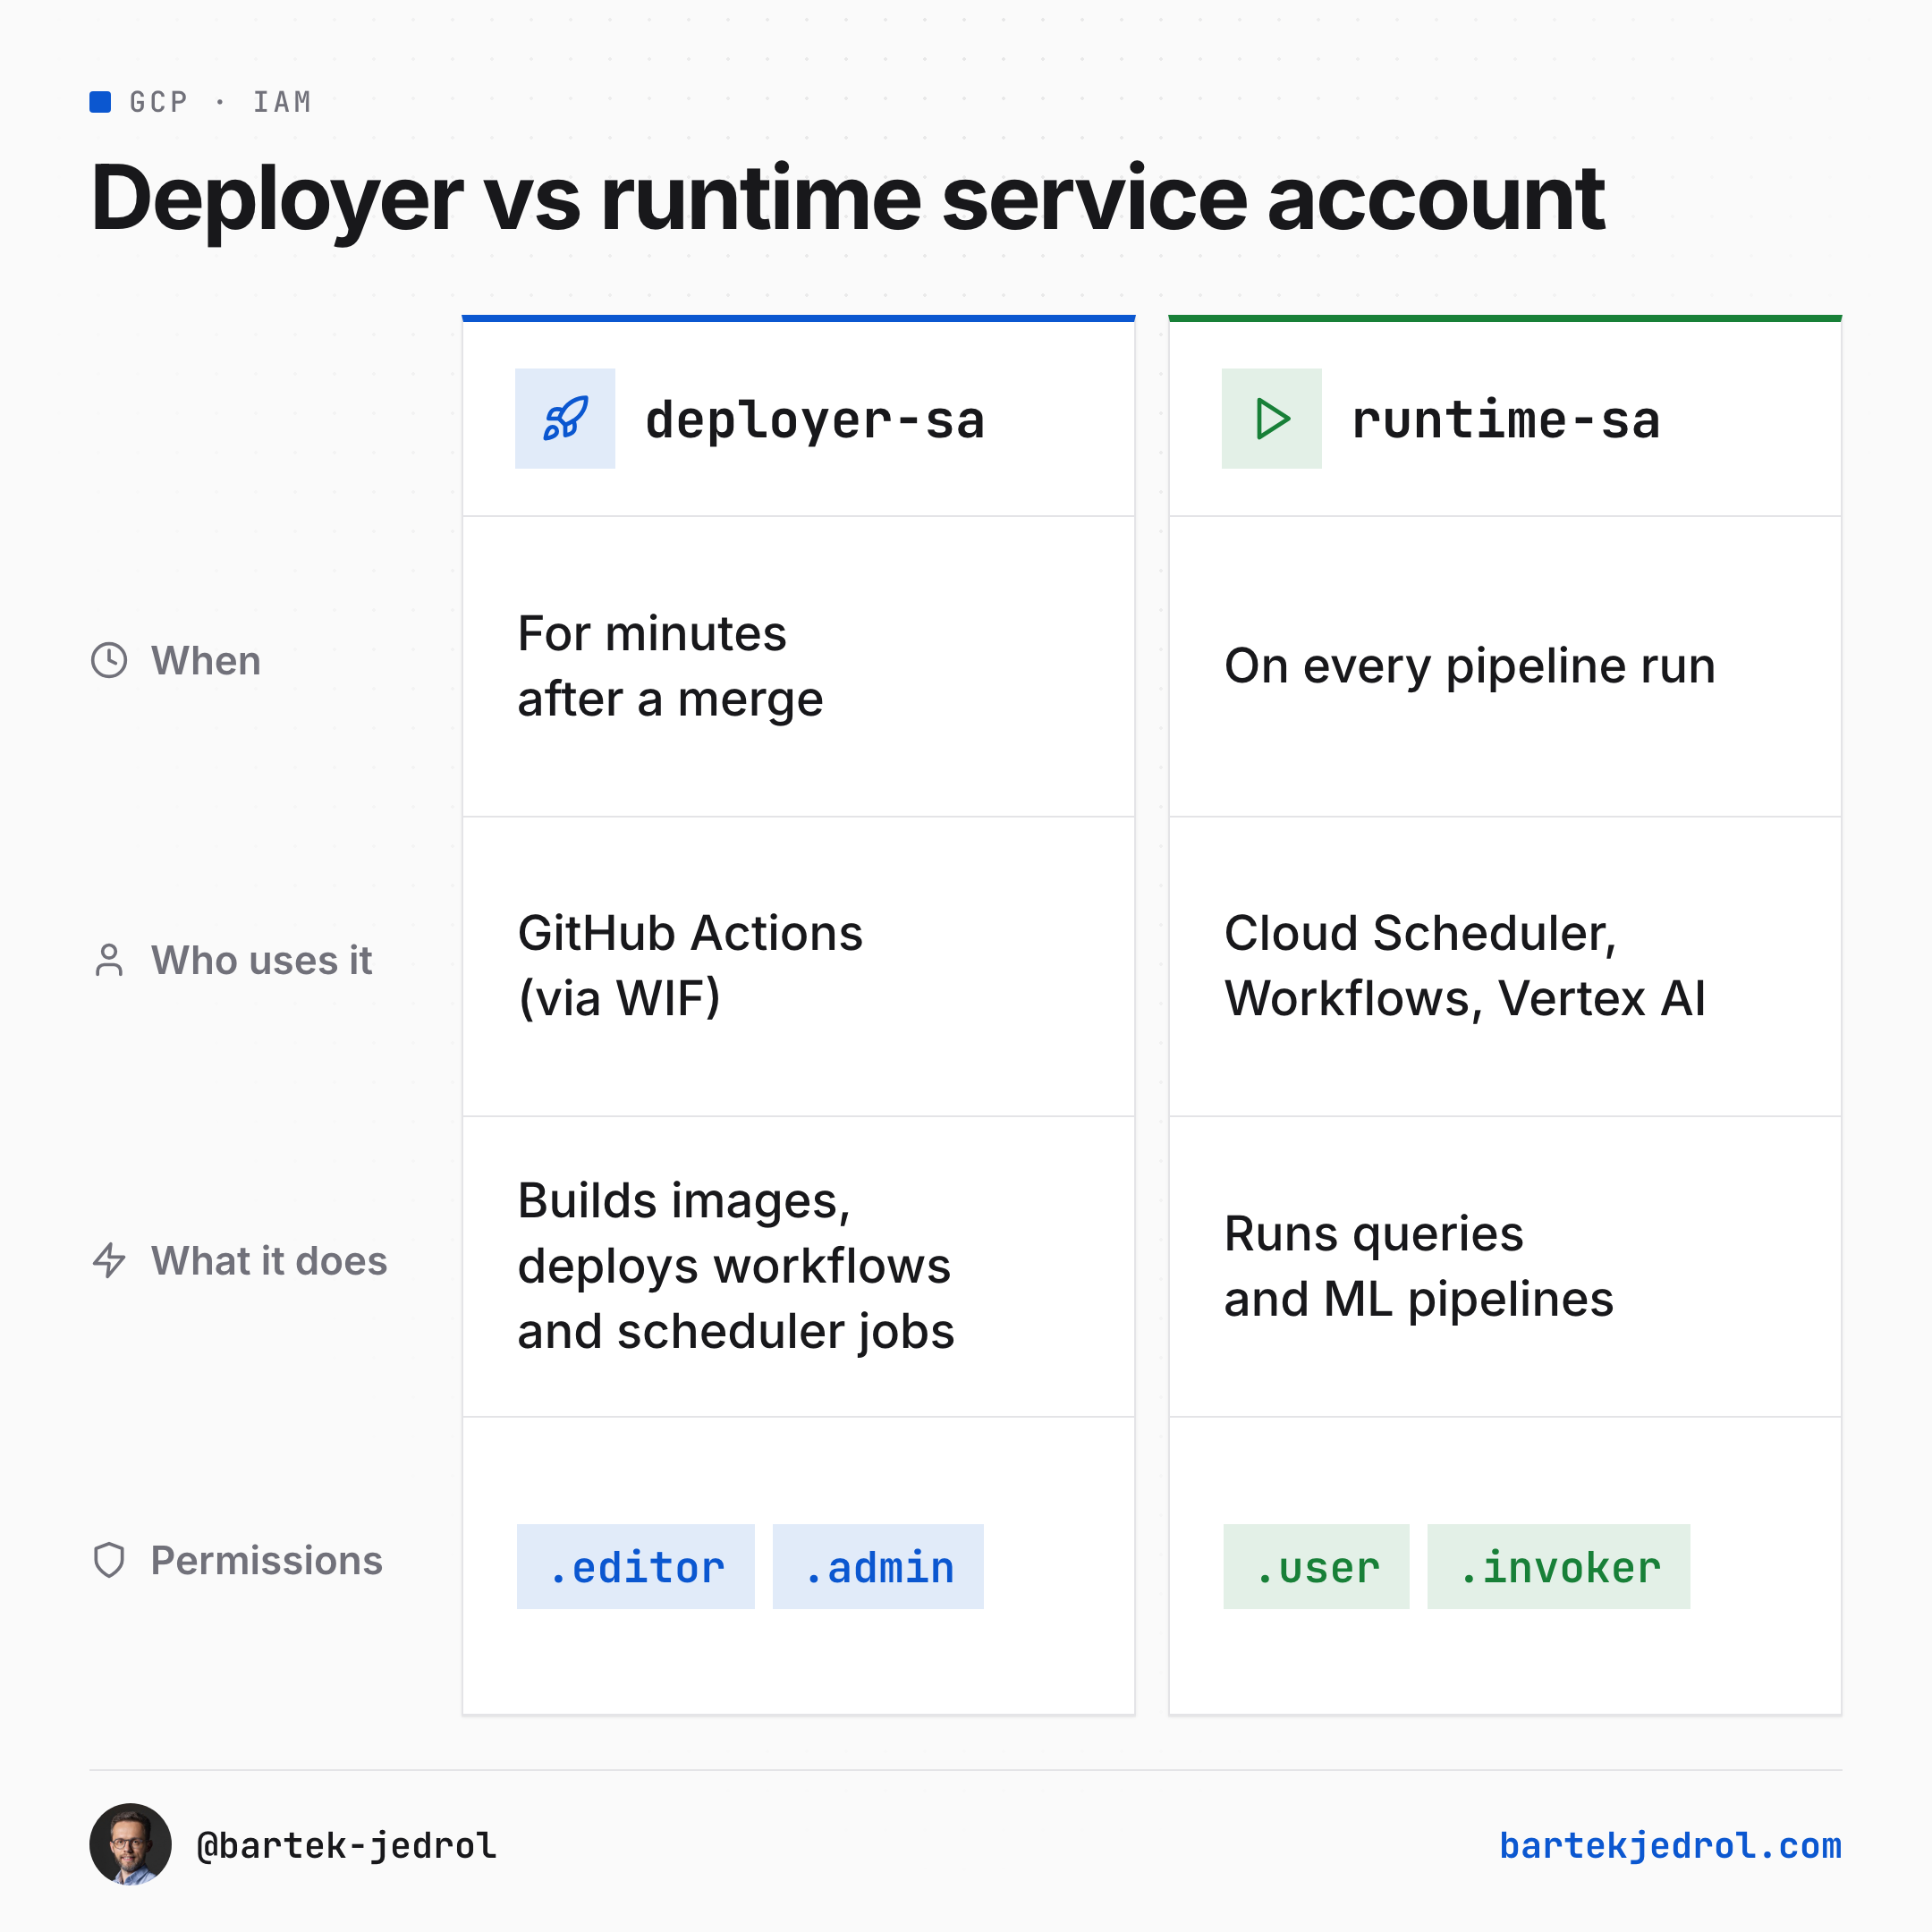
Task: Select the .admin permission tag
Action: [x=878, y=1566]
